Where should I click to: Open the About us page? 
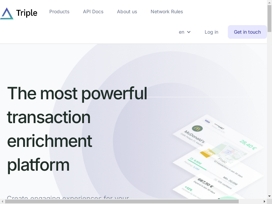[127, 12]
